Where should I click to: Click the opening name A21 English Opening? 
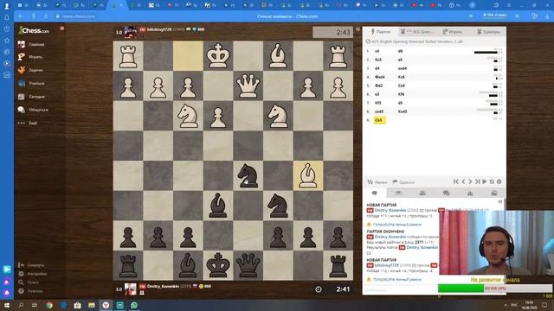(417, 41)
